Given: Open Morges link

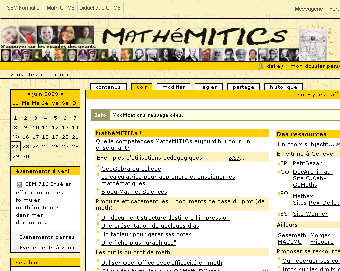Looking at the screenshot, I should coord(320,235).
